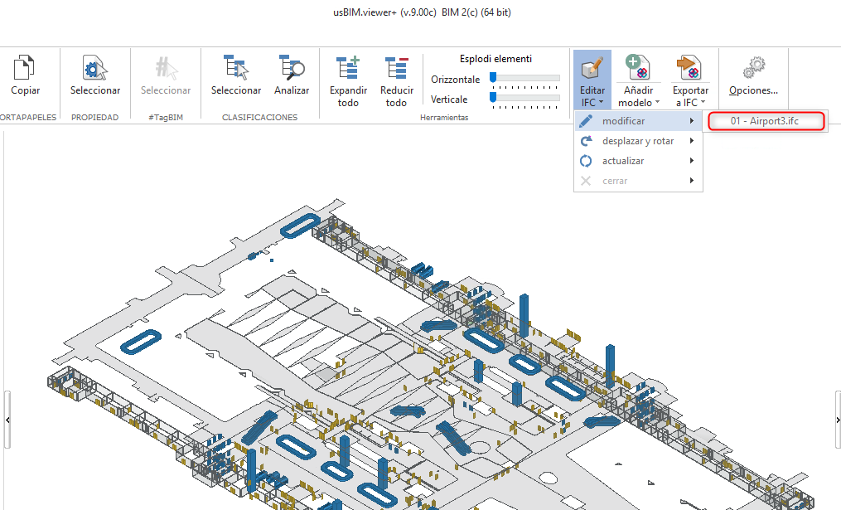
Task: Click the X icon beside cerrar
Action: (x=587, y=181)
